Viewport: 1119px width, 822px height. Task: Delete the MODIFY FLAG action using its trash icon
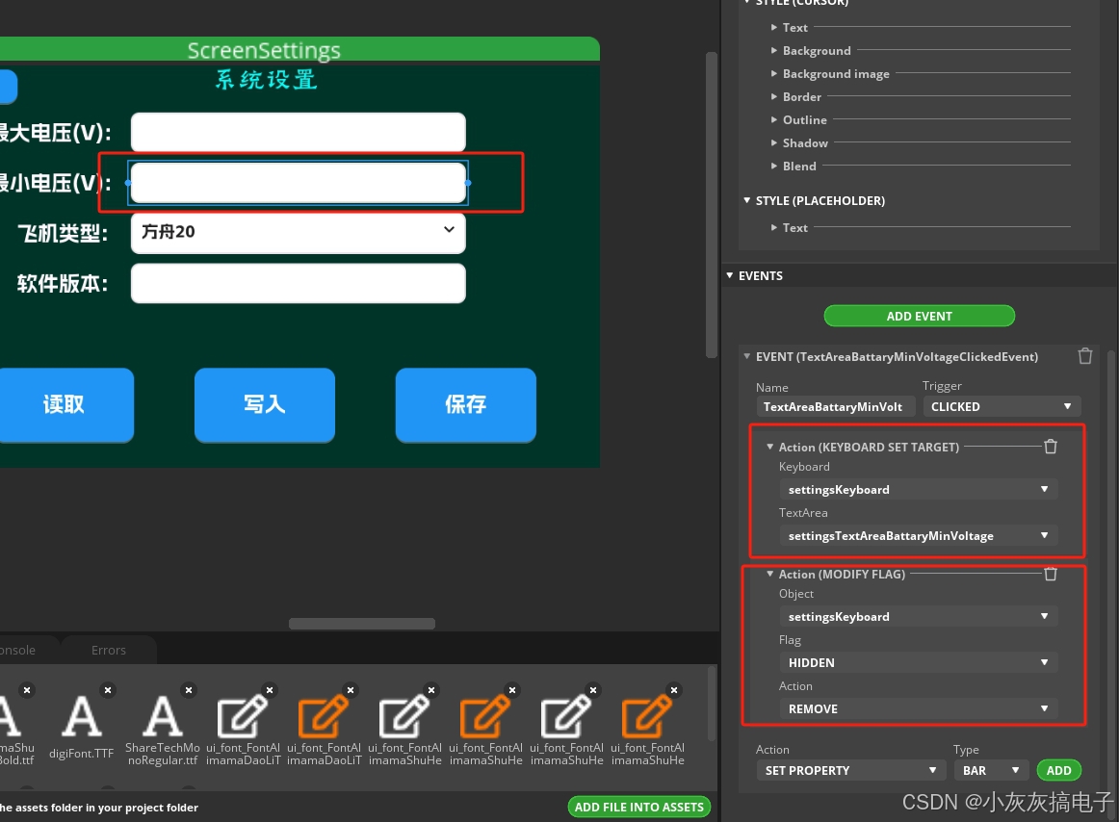(x=1051, y=574)
